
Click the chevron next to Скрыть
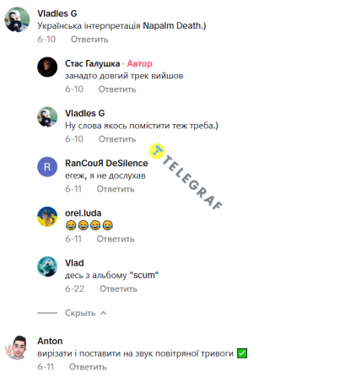104,313
